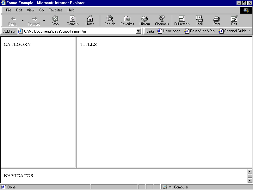Go to Home page icon
Screen dimensions: 253x190
coord(90,21)
